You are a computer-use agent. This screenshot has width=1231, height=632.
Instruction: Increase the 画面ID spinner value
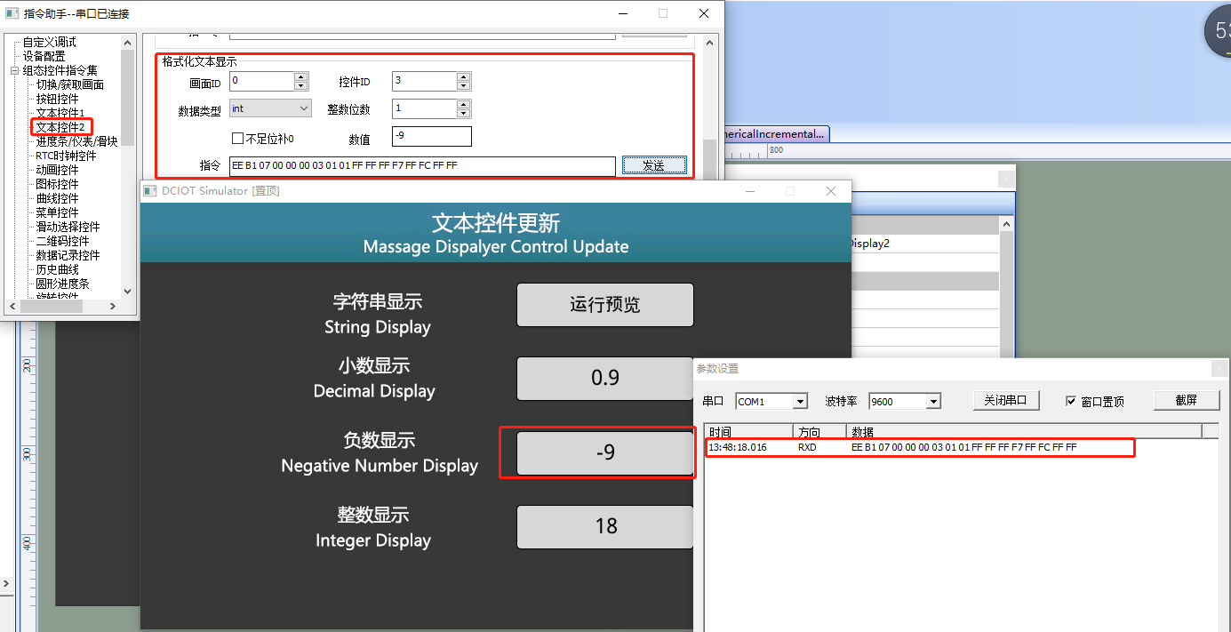300,76
